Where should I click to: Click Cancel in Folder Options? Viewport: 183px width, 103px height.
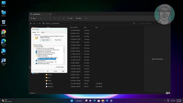tap(55, 71)
